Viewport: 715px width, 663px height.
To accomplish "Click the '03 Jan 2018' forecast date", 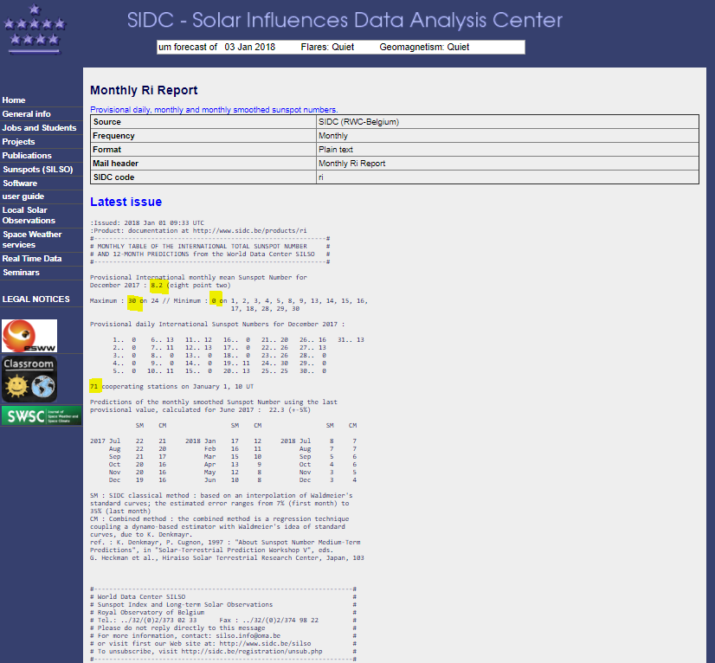I will tap(250, 47).
